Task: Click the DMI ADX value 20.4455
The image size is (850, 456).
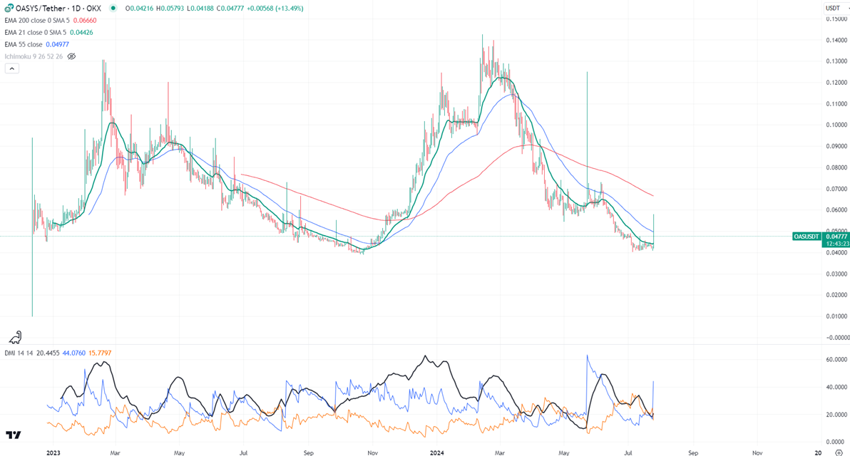Action: point(48,353)
